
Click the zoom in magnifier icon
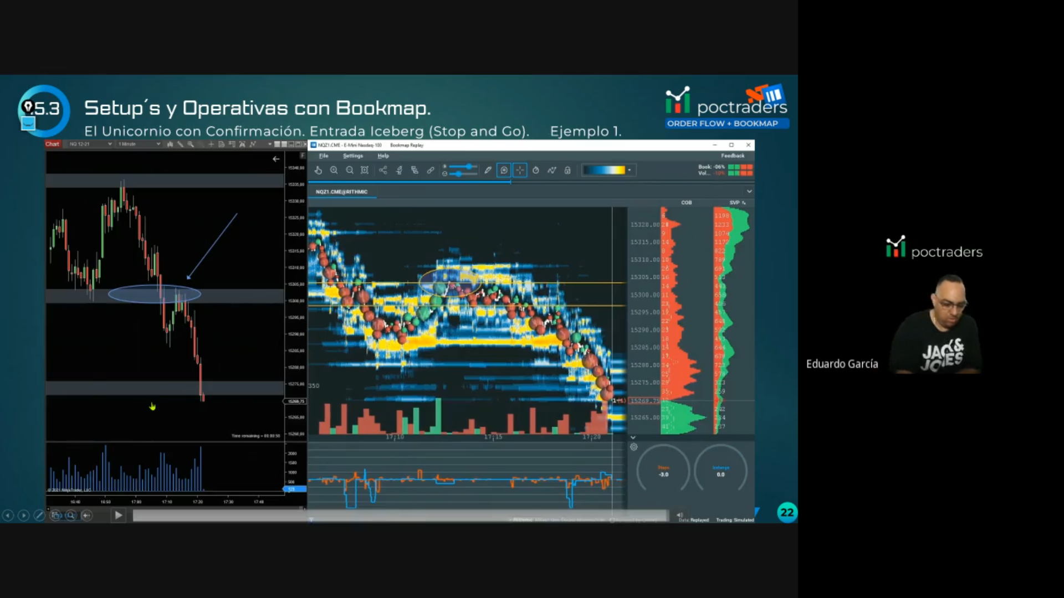pos(334,171)
